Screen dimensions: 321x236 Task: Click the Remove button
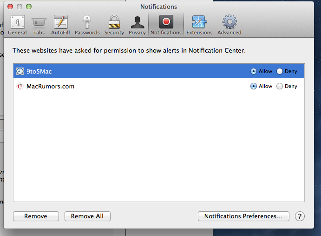[x=36, y=216]
